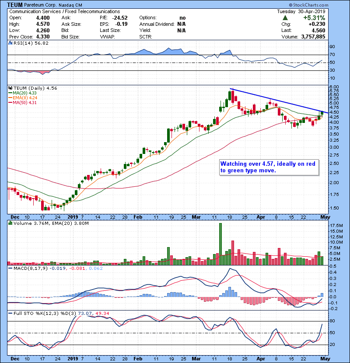
Task: Click the TEUM (Daily) 4.56 chart label
Action: pyautogui.click(x=35, y=88)
